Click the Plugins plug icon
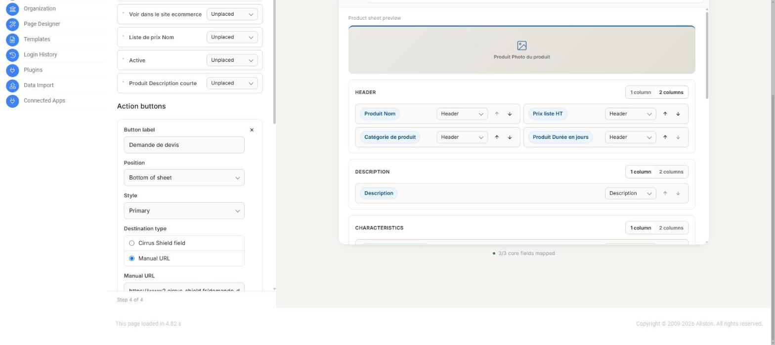 tap(12, 70)
